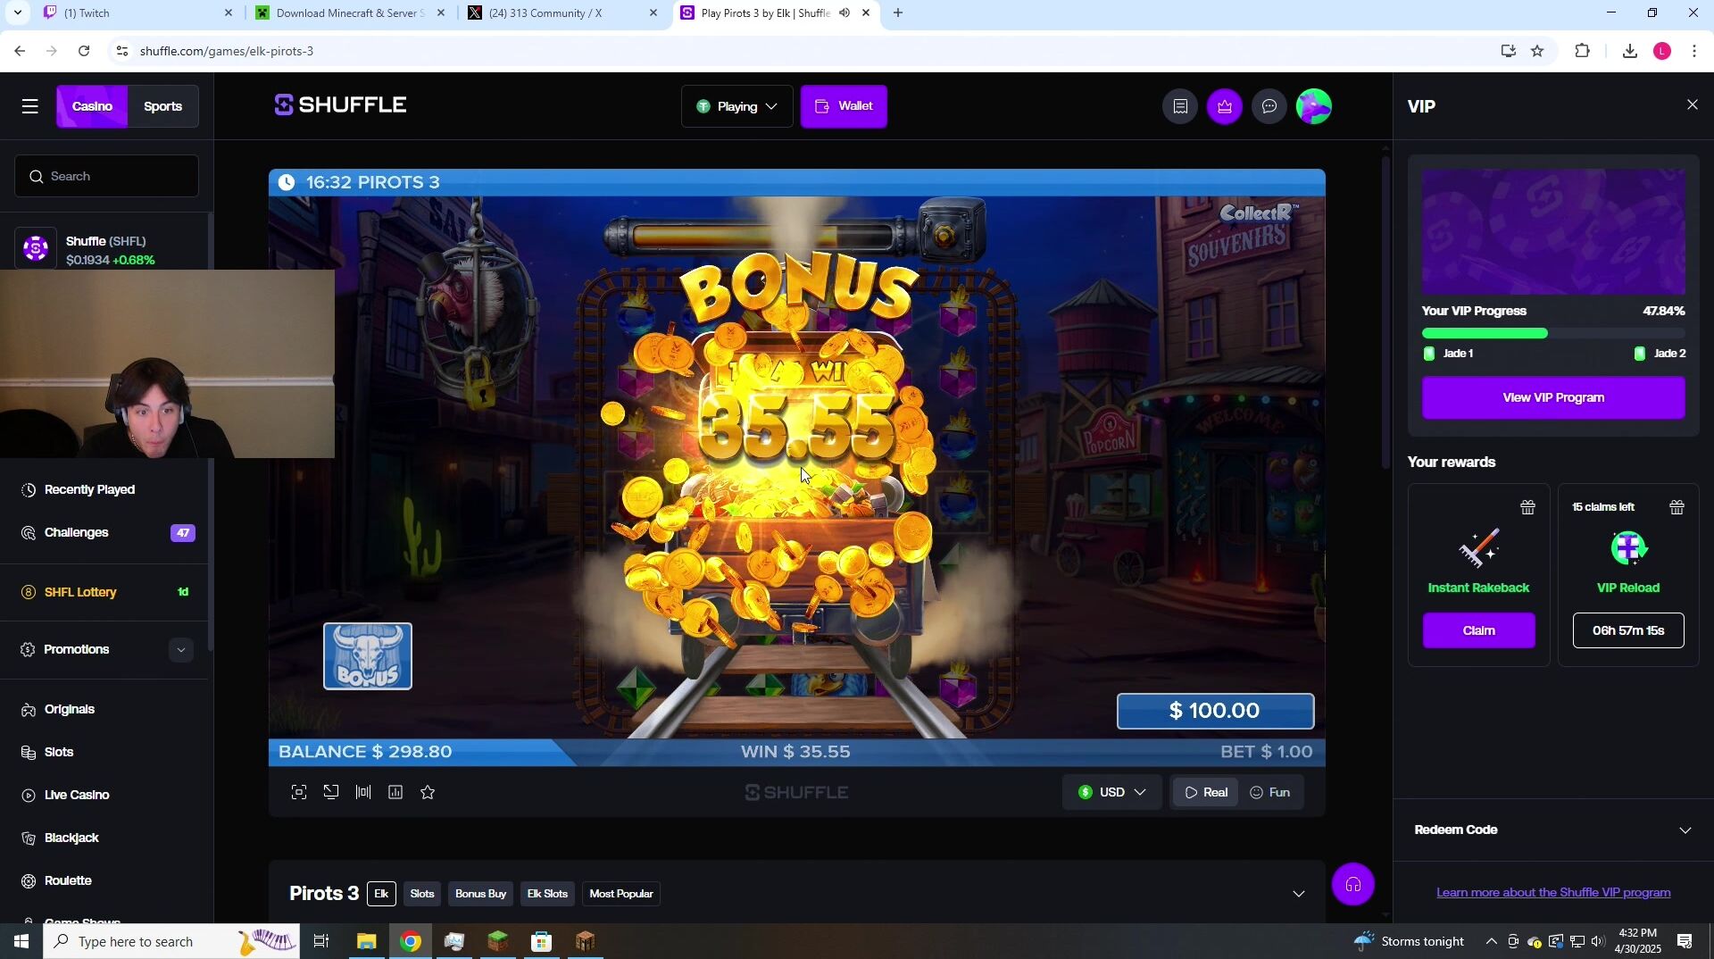The height and width of the screenshot is (959, 1714).
Task: Bookmark this page with star icon
Action: click(1537, 52)
